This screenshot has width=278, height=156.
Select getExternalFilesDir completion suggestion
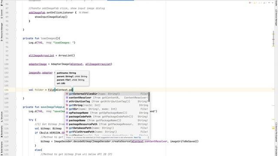click(107, 94)
